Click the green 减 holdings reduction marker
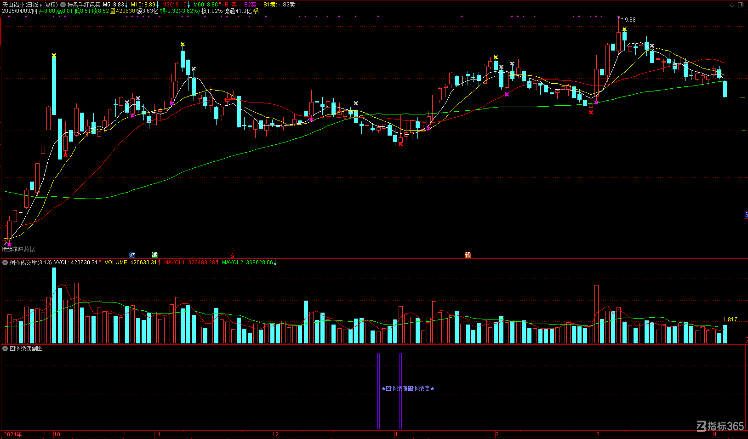The image size is (748, 439). [x=154, y=255]
